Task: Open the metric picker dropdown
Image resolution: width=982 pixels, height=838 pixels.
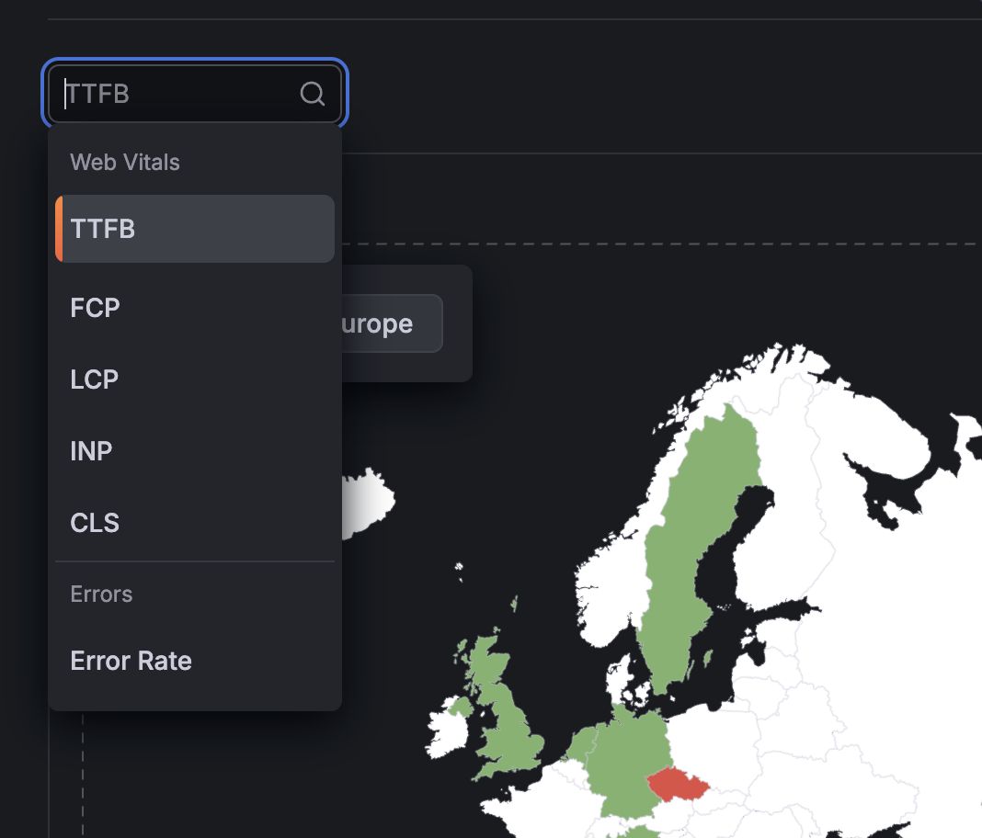Action: click(194, 93)
